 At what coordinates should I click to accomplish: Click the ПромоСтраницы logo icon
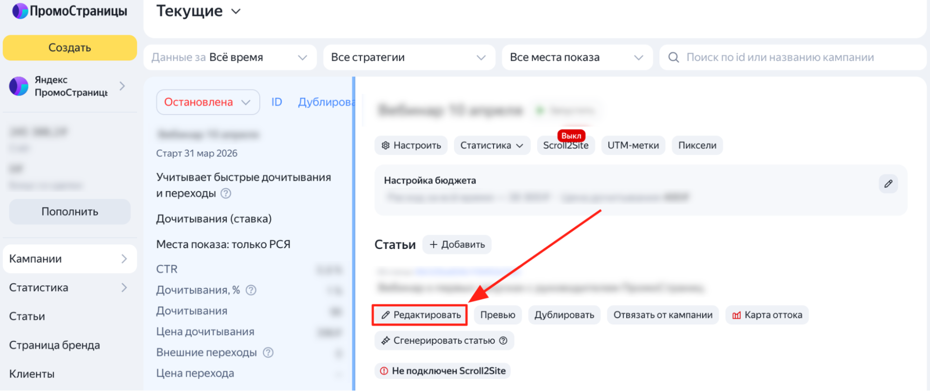20,11
